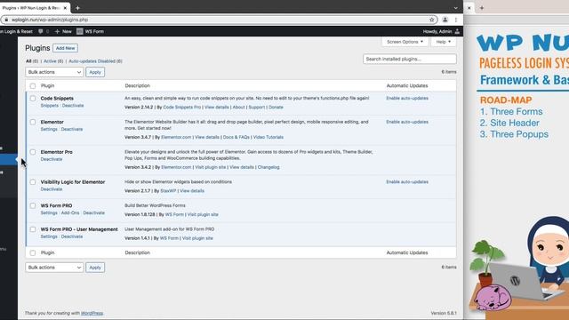
Task: Check WS Form PRO - User Management checkbox
Action: [x=33, y=229]
